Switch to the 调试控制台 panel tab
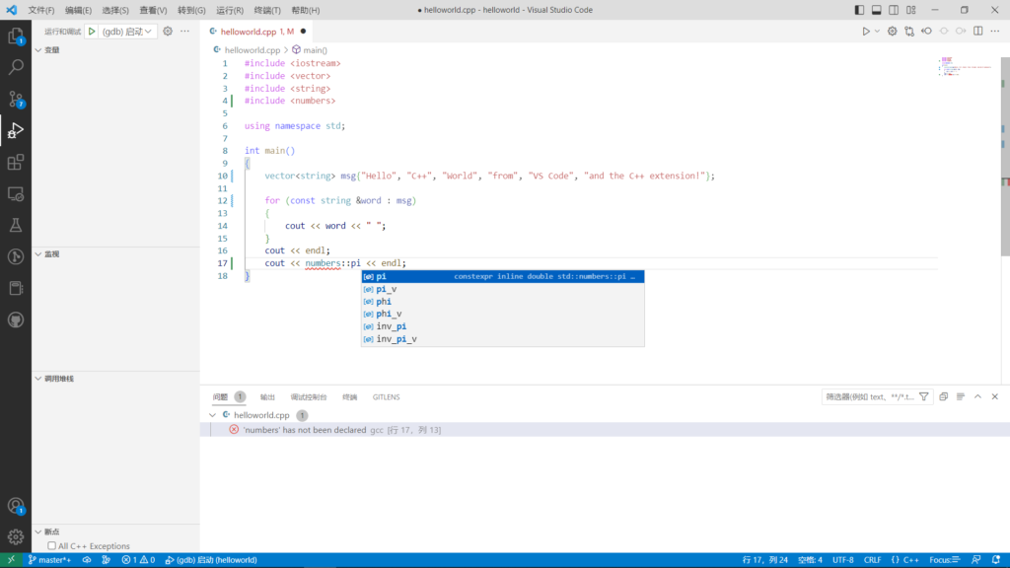The image size is (1010, 568). (x=309, y=396)
